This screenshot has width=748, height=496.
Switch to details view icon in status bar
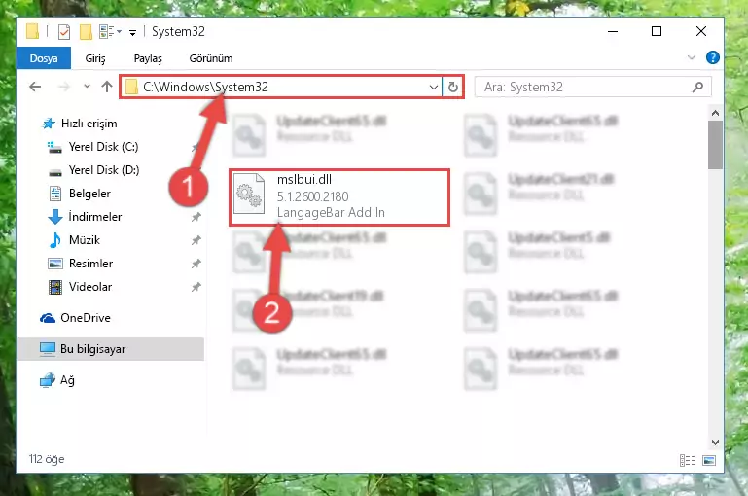688,460
